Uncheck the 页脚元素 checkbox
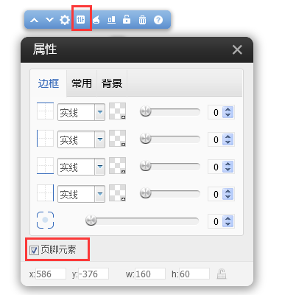 (x=34, y=250)
